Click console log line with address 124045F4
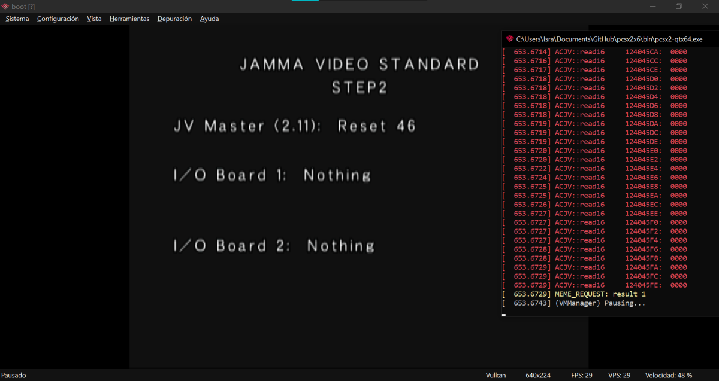The image size is (719, 381). (x=595, y=240)
